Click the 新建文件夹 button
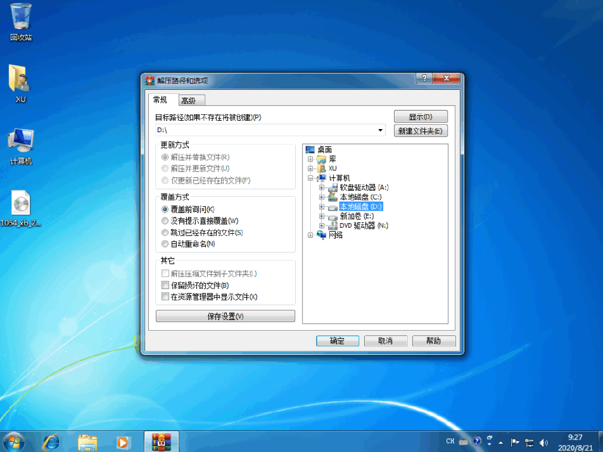603x452 pixels. [x=420, y=130]
